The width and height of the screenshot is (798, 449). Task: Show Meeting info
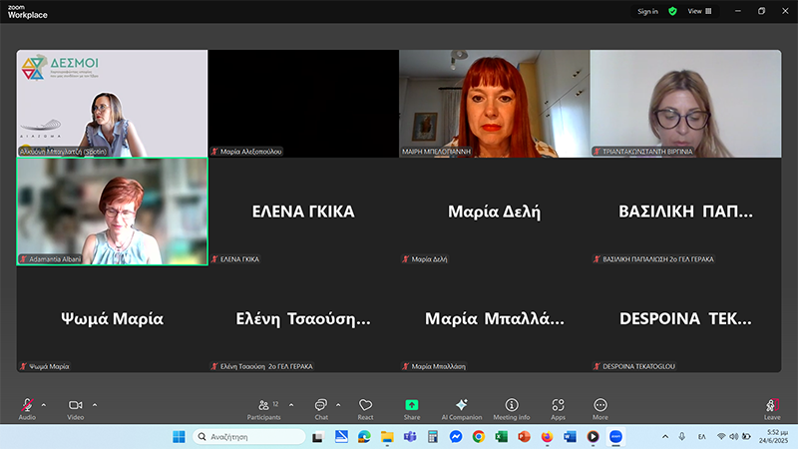pyautogui.click(x=511, y=406)
